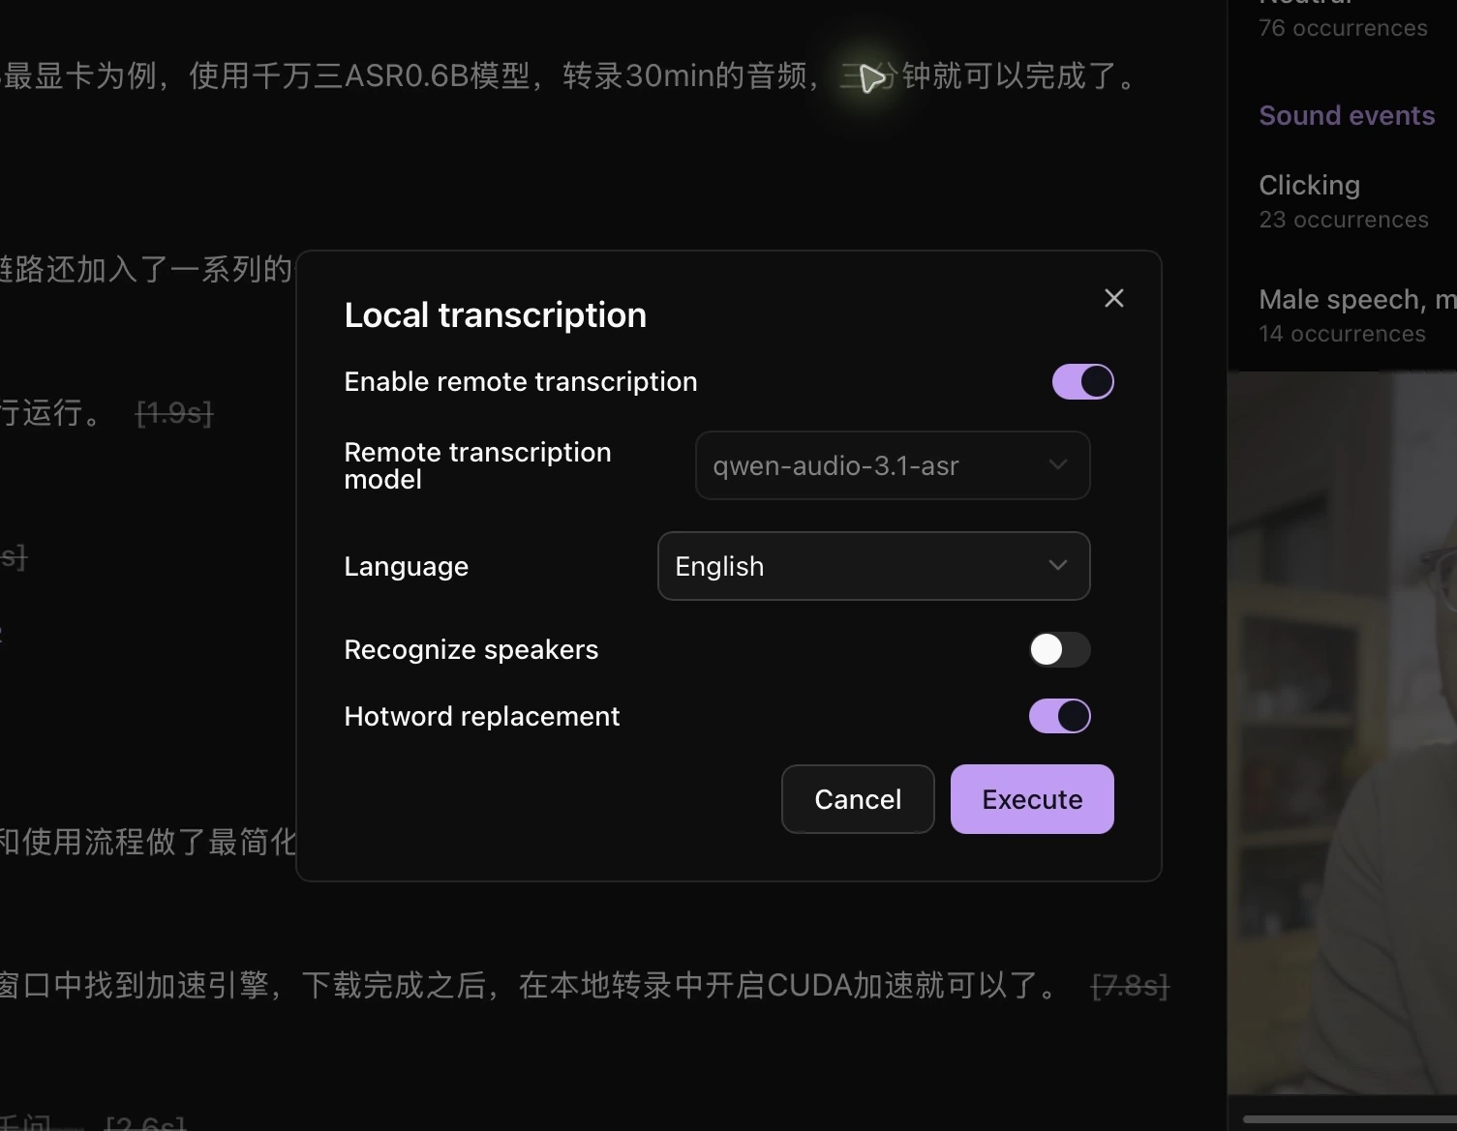
Task: Open the Remote transcription model dropdown
Action: pos(893,465)
